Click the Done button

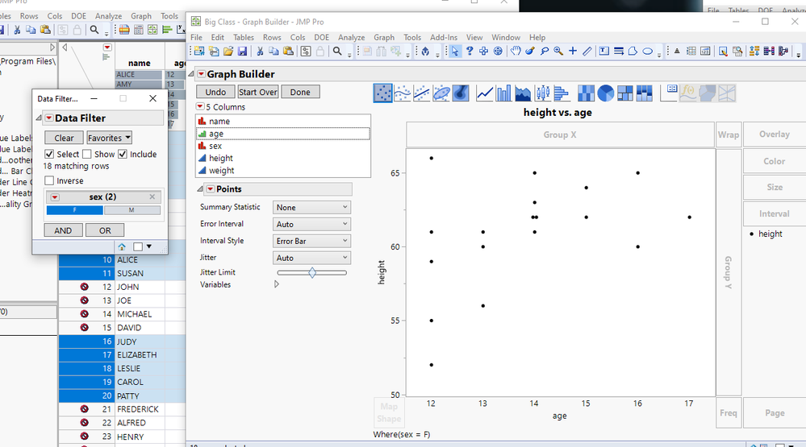(300, 92)
